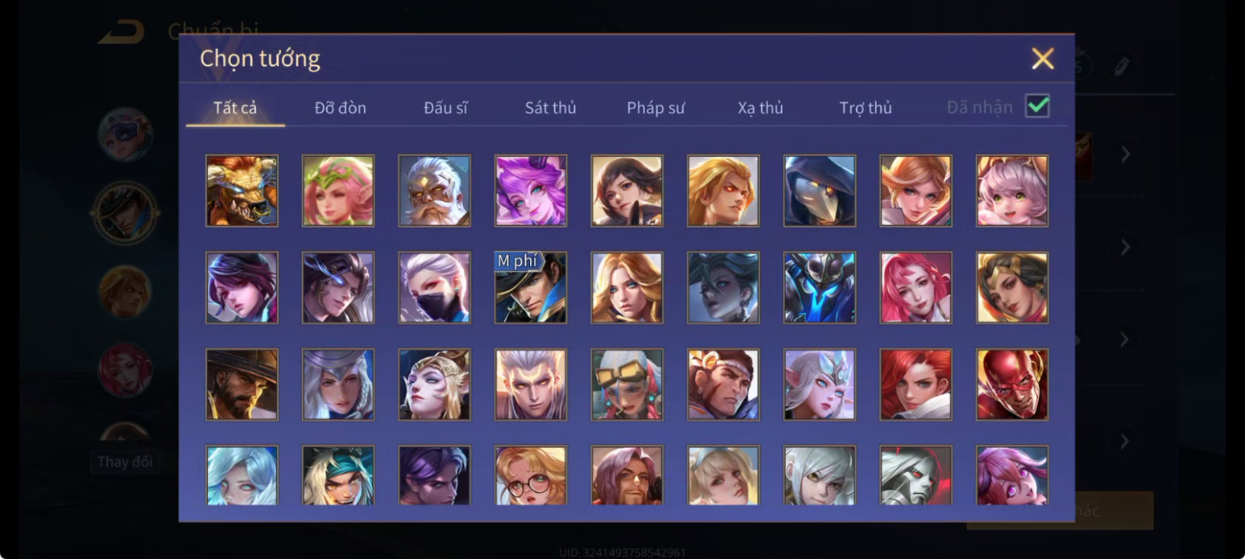Switch to the "Đỡ đòn" tab
This screenshot has height=559, width=1245.
pos(341,108)
